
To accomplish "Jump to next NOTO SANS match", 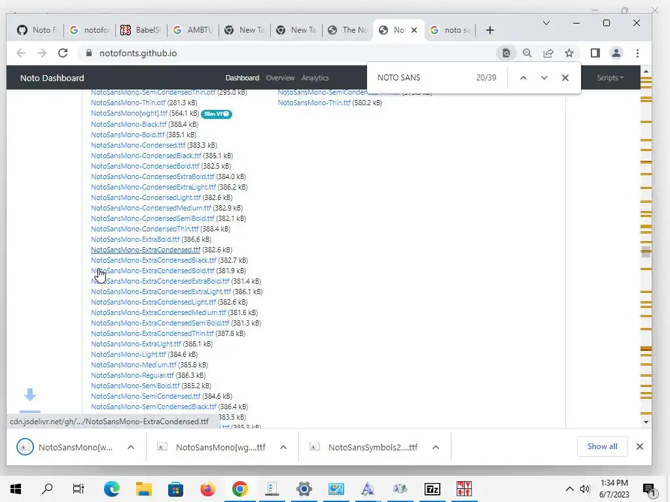I will [544, 78].
